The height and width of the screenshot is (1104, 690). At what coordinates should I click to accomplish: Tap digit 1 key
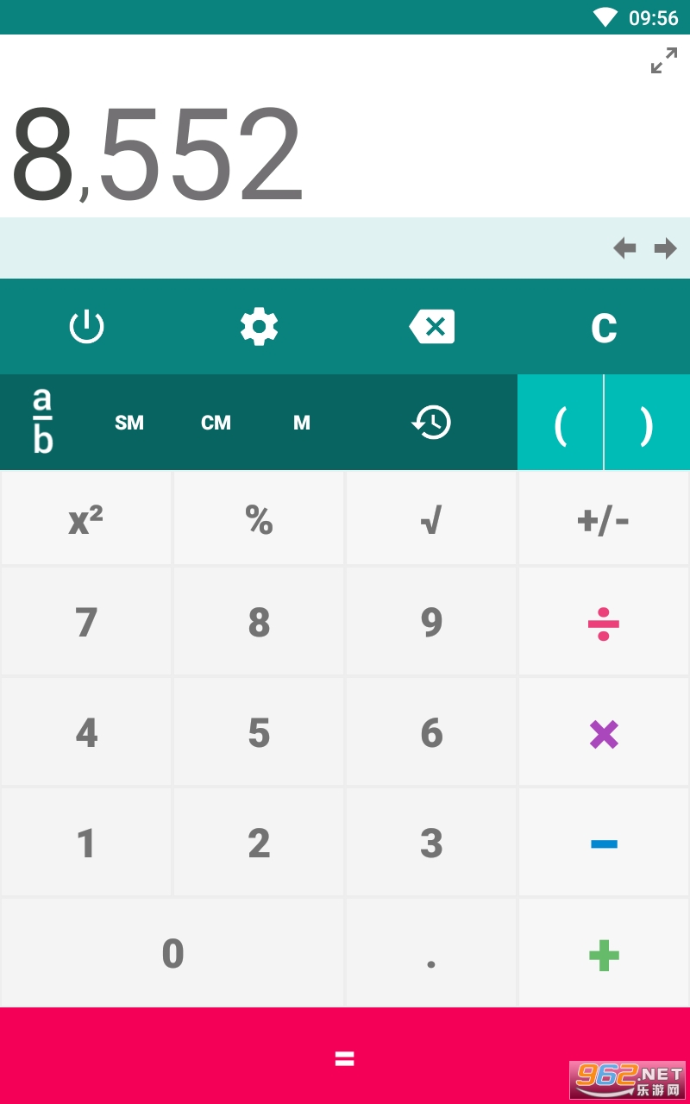[x=86, y=843]
